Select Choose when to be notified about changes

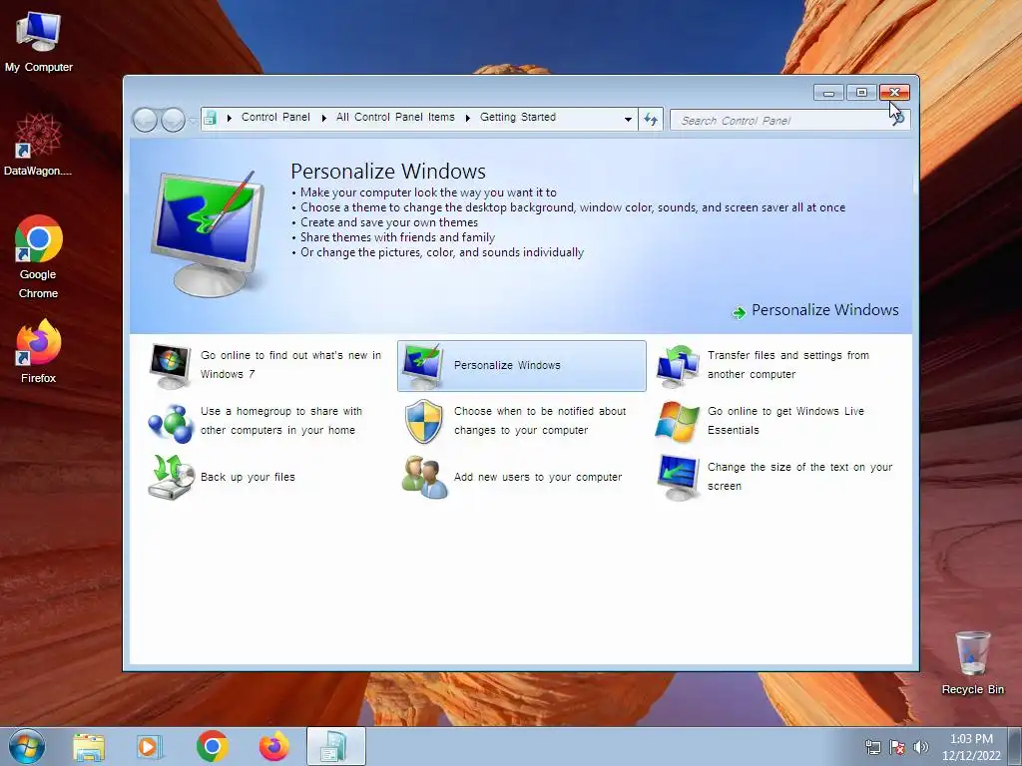[540, 421]
